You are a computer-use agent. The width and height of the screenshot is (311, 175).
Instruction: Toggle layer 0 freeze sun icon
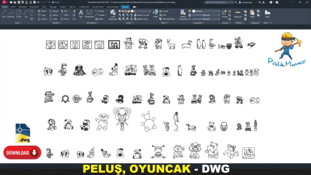[122, 11]
